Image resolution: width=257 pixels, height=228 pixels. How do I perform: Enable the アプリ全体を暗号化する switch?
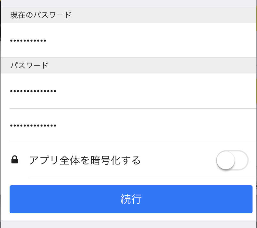click(x=232, y=160)
